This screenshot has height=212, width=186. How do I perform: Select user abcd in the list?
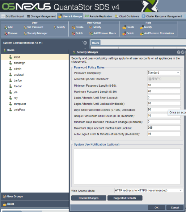coord(35,57)
